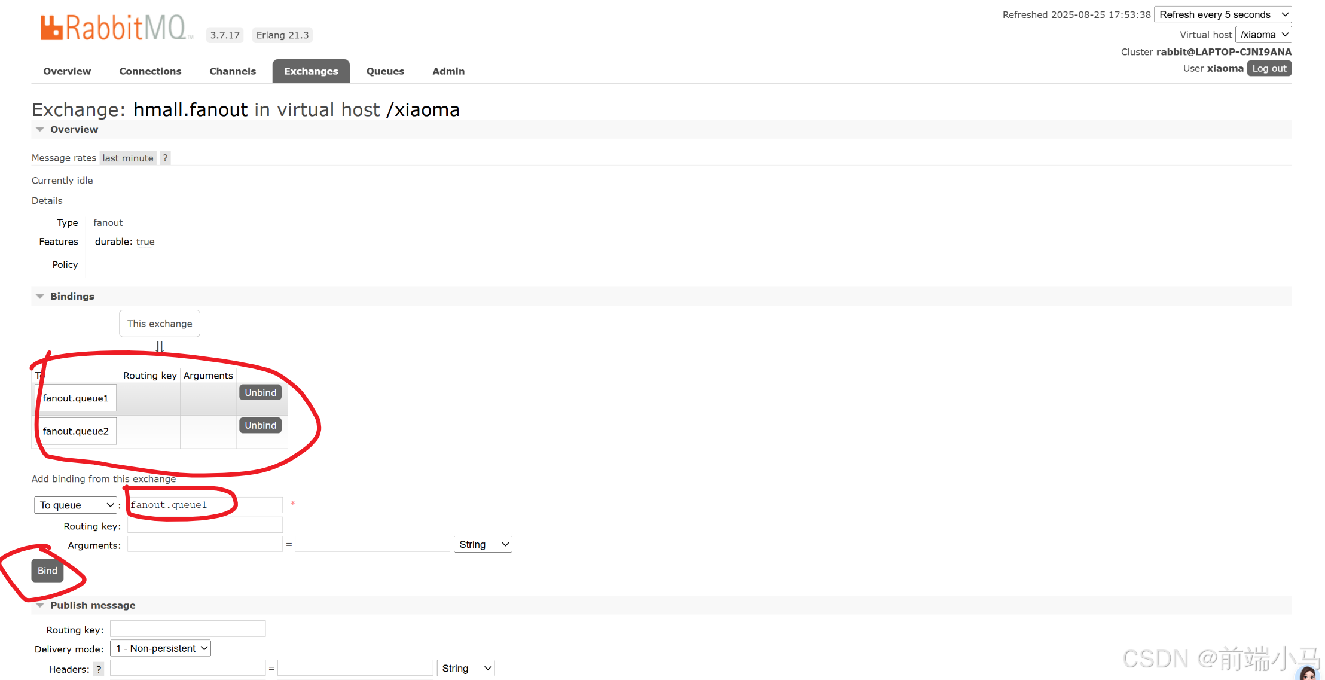Switch to the Queues tab
1325x680 pixels.
point(385,71)
